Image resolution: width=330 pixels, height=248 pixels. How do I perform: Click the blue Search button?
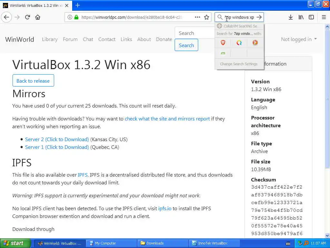tap(186, 45)
